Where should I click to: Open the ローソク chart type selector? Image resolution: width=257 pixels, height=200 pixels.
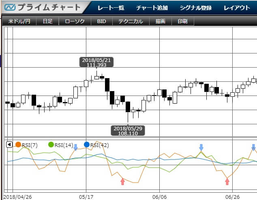75,21
